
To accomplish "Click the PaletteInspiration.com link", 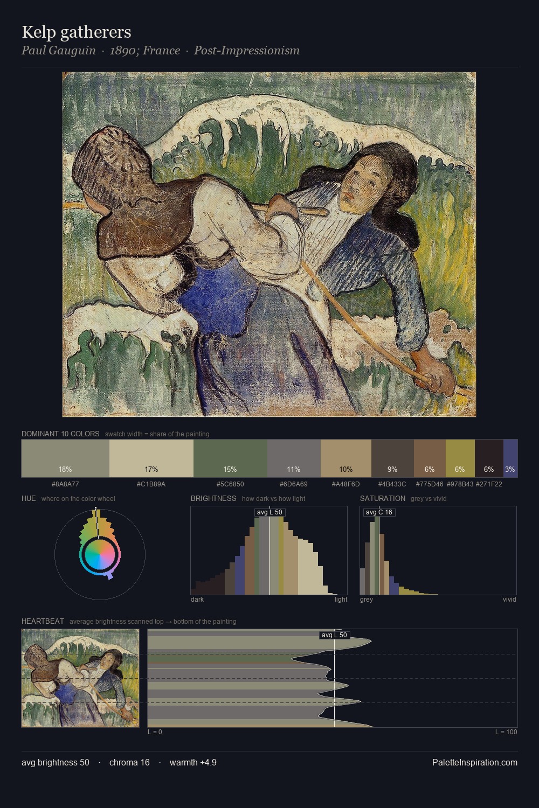I will 475,762.
